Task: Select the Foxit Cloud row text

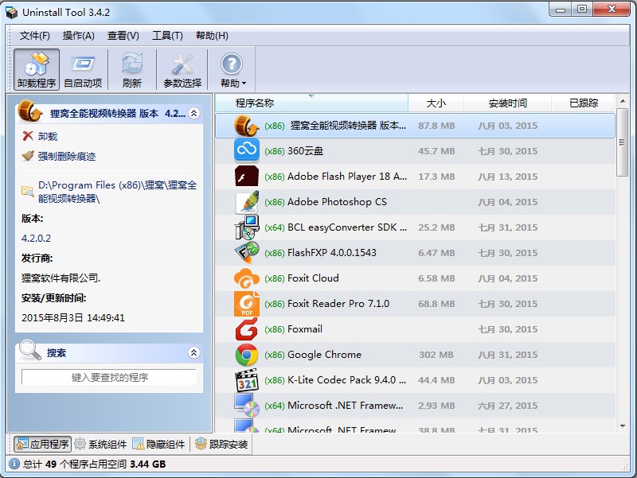Action: pos(313,278)
